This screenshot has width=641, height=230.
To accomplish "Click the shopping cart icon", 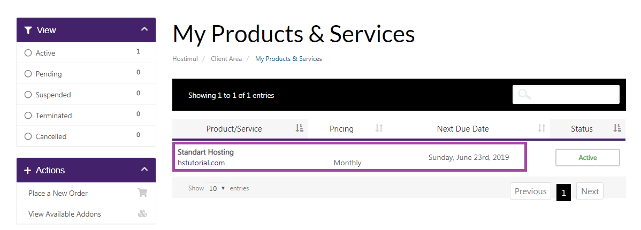I will [x=142, y=193].
